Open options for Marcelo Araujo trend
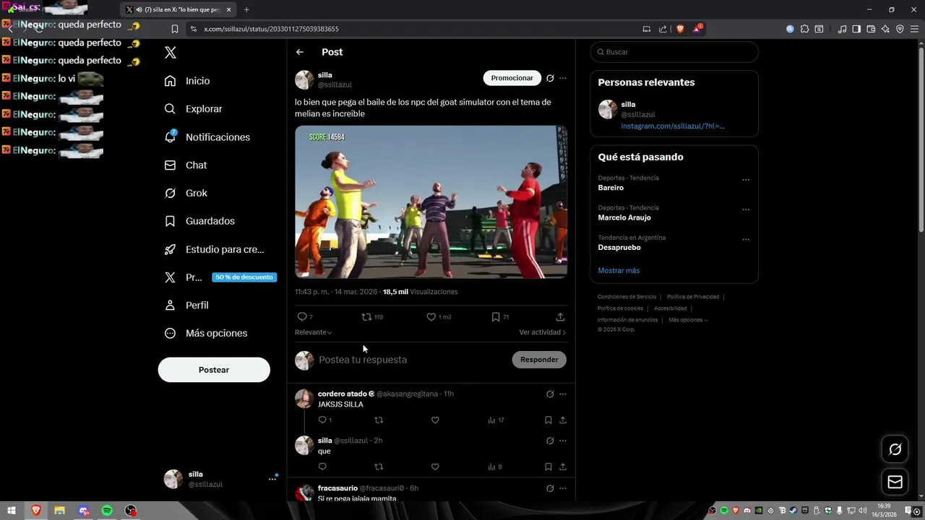This screenshot has width=925, height=520. click(746, 209)
